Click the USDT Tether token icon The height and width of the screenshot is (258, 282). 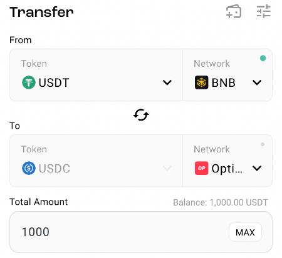(29, 82)
